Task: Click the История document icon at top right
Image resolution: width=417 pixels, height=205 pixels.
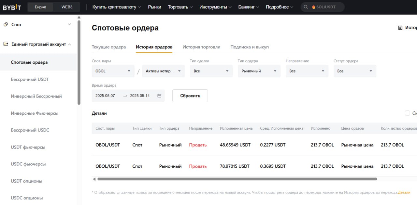Action: pos(400,28)
